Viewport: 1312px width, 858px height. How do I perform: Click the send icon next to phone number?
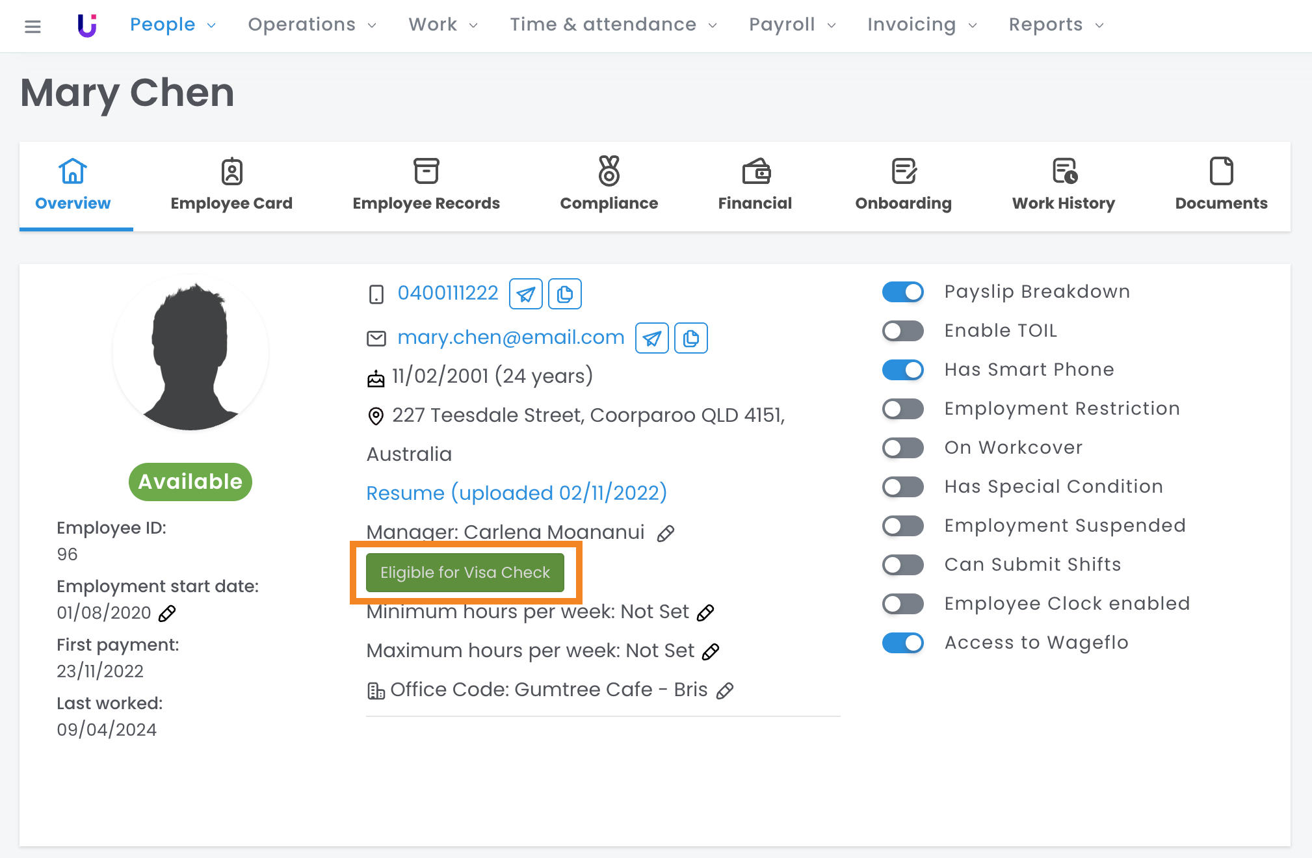(525, 294)
